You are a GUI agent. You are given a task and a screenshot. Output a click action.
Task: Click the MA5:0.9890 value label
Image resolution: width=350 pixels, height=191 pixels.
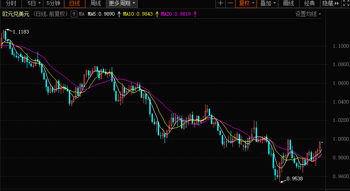point(101,14)
